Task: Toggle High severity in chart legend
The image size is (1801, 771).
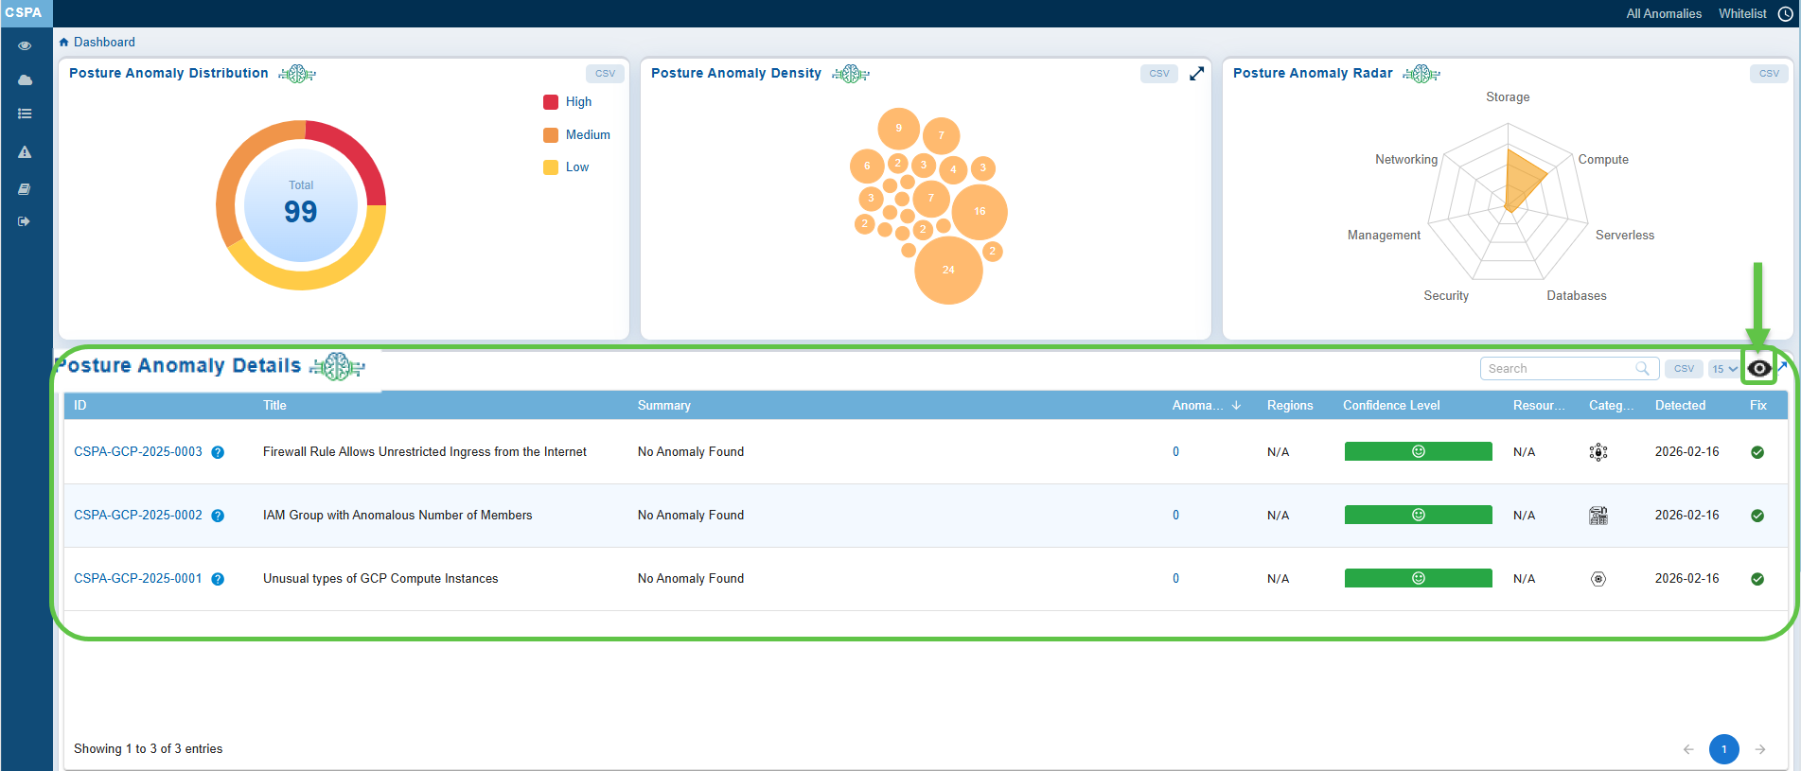Action: 577,102
